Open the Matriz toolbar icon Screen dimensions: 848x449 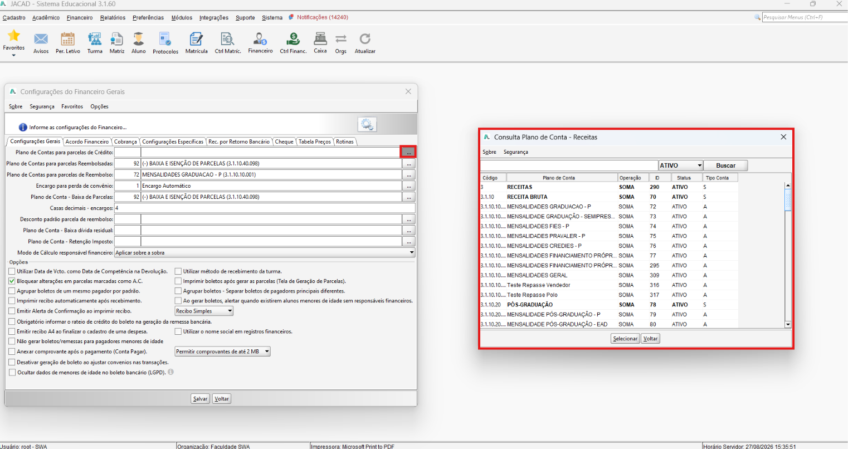pyautogui.click(x=117, y=39)
